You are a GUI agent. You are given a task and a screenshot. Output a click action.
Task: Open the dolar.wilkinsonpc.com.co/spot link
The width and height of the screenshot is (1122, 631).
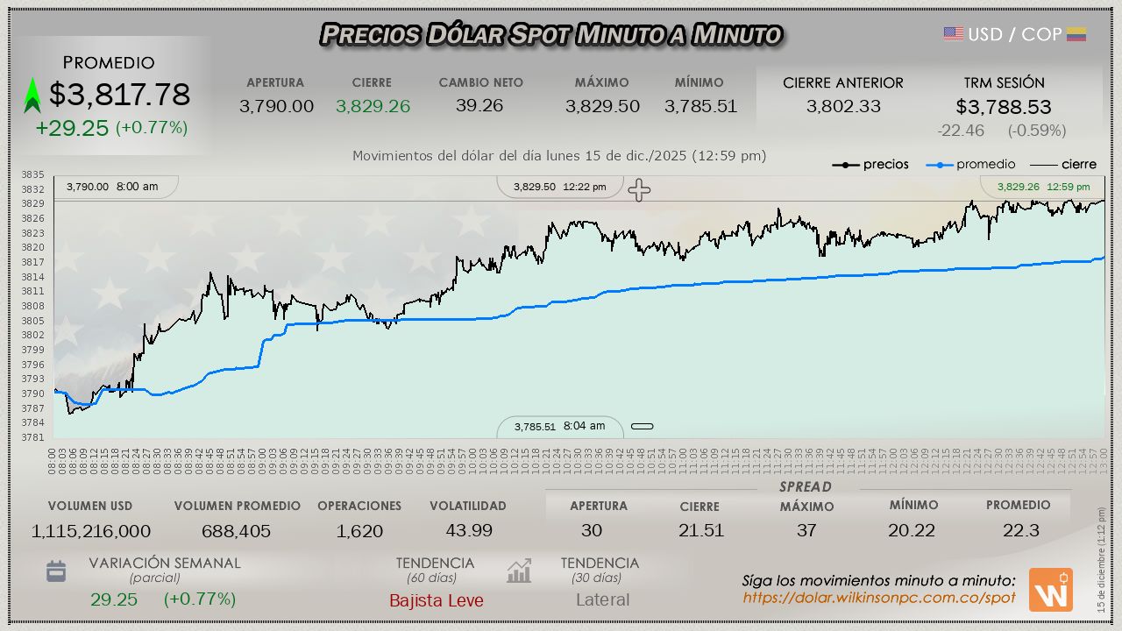click(x=879, y=598)
